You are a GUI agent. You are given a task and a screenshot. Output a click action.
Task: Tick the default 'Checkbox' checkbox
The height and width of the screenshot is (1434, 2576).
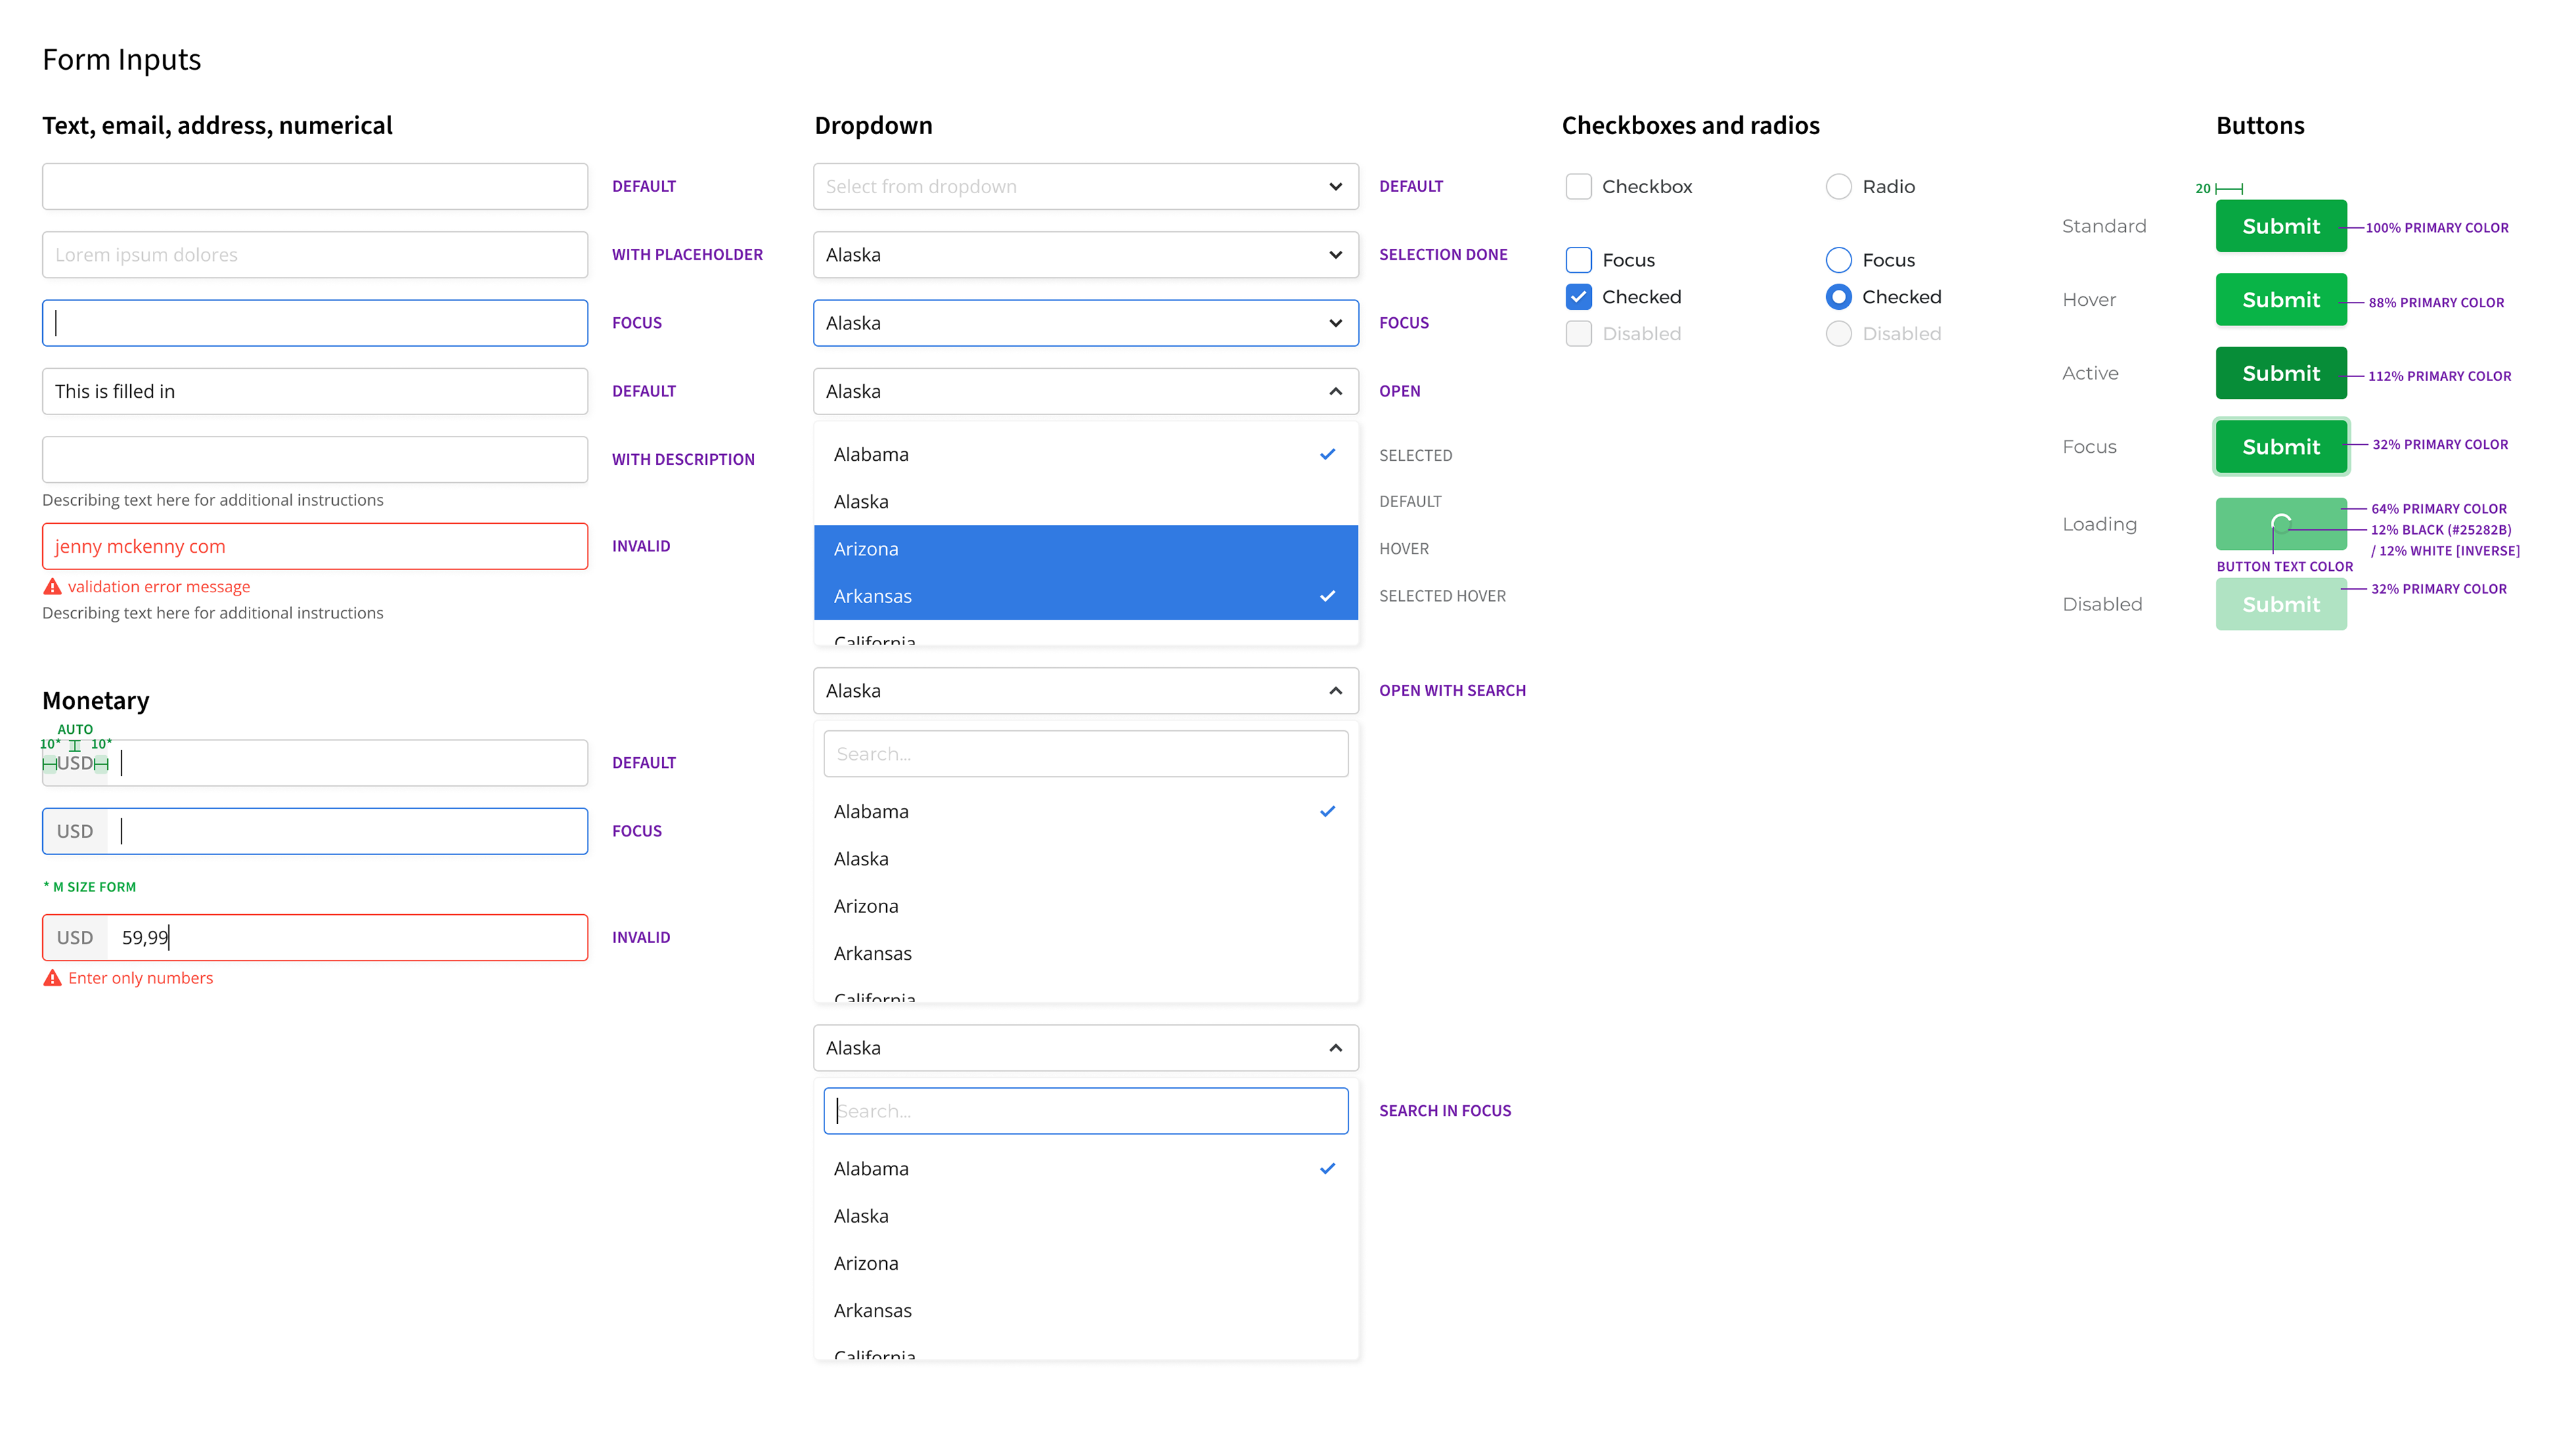coord(1578,186)
